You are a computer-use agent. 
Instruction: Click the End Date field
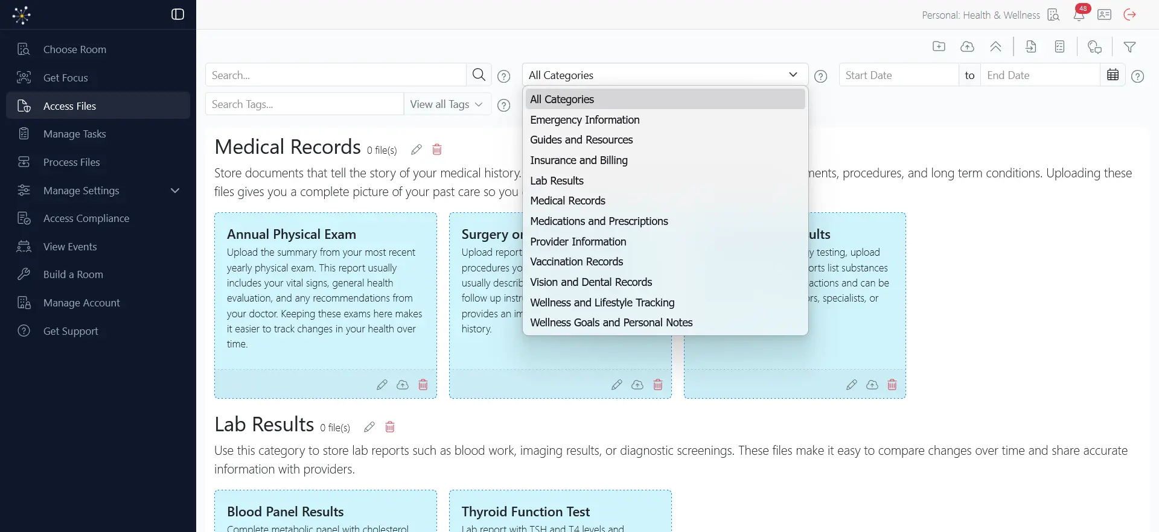click(x=1040, y=75)
